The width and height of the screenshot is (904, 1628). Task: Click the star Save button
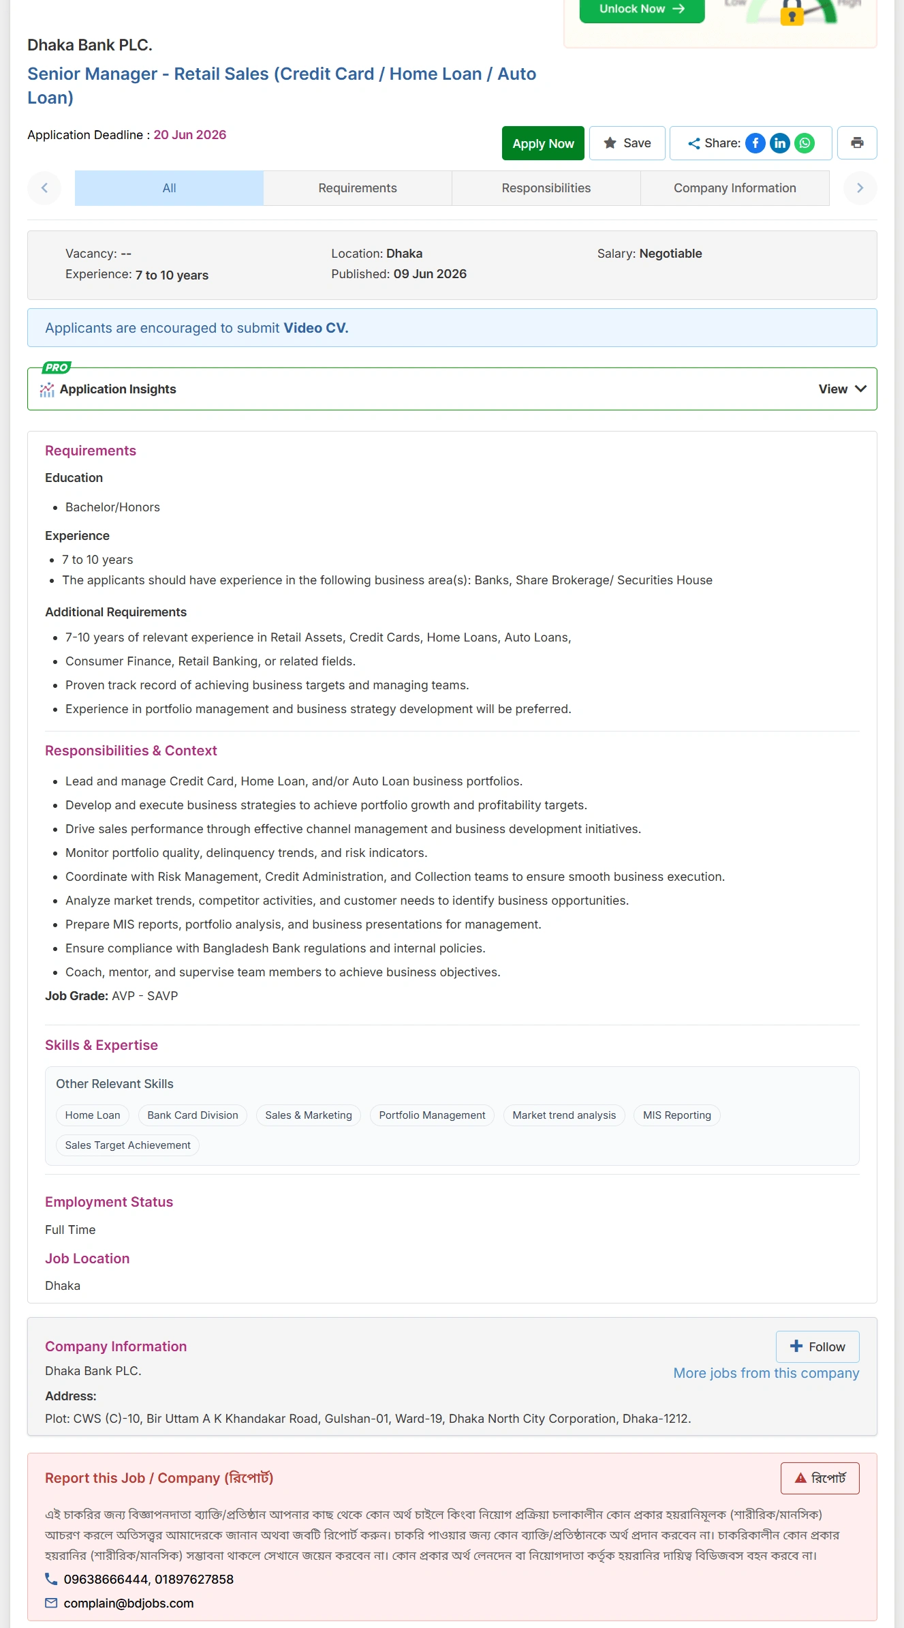(627, 143)
